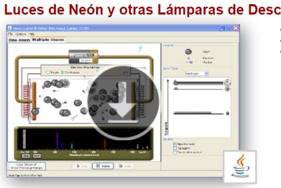Screen dimensions: 281x188
Task: Open the Options menu
Action: click(x=21, y=34)
